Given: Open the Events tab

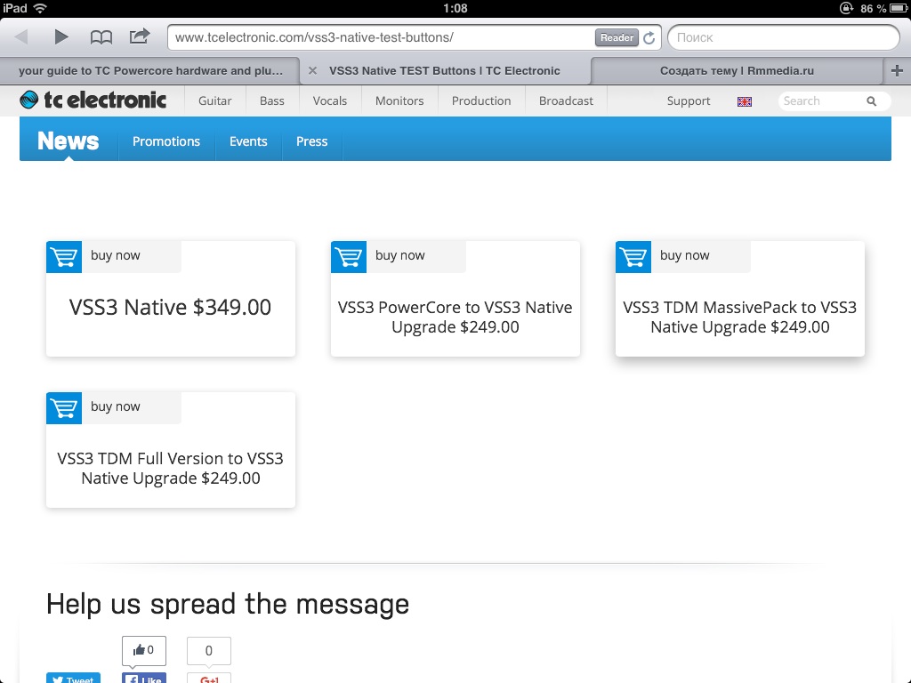Looking at the screenshot, I should (x=248, y=141).
